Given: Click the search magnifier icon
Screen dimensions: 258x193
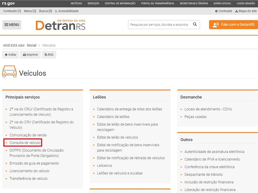Looking at the screenshot, I should (x=195, y=24).
